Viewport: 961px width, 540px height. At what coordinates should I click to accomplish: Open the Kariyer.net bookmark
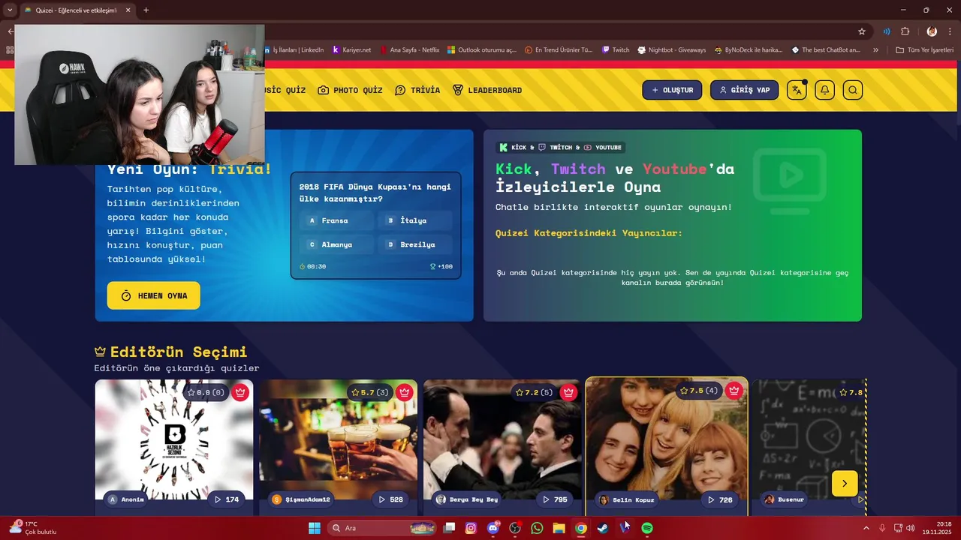[x=351, y=49]
